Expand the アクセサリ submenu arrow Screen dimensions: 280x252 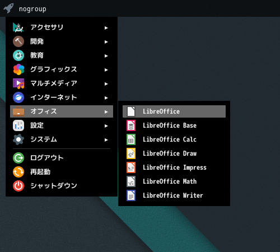pos(106,28)
